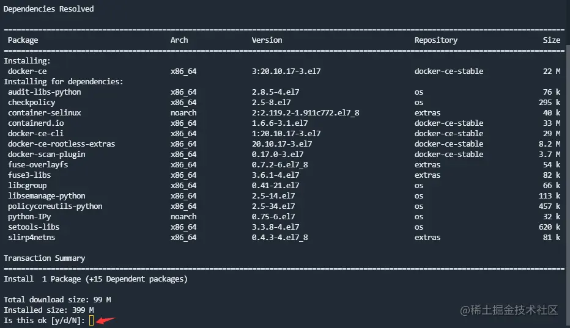Click the 'Dependencies Resolved' text
The height and width of the screenshot is (328, 570).
[x=49, y=9]
